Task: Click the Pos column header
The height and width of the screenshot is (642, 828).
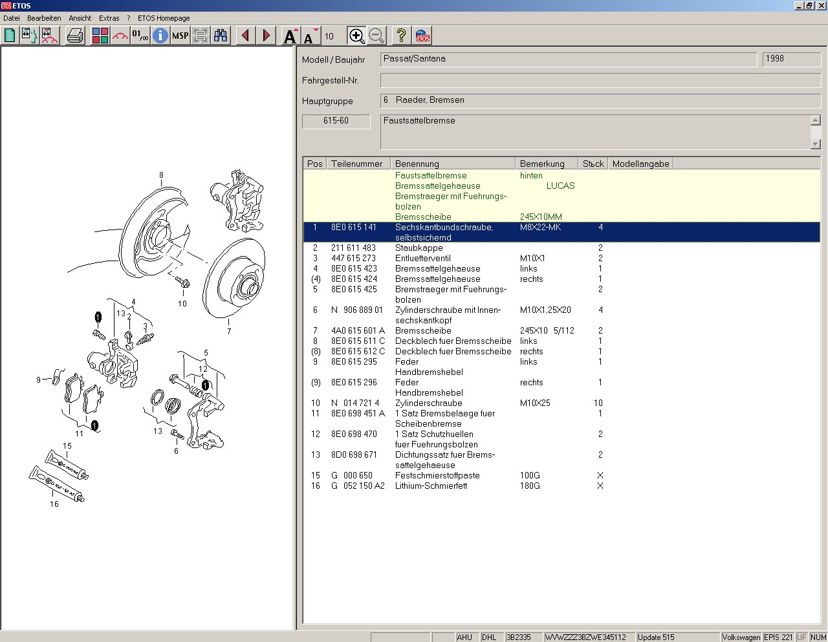Action: [315, 164]
